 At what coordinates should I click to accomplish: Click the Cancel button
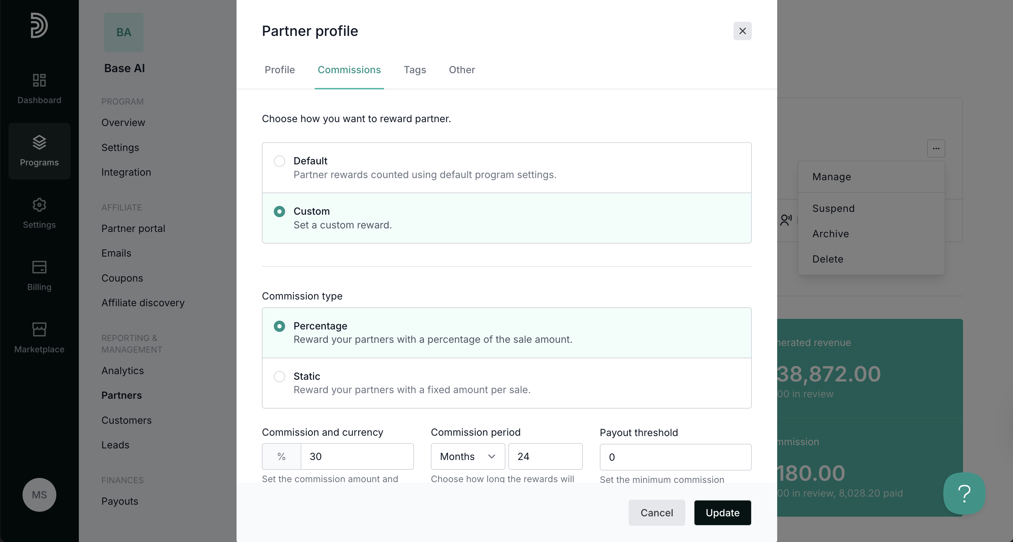pos(656,512)
